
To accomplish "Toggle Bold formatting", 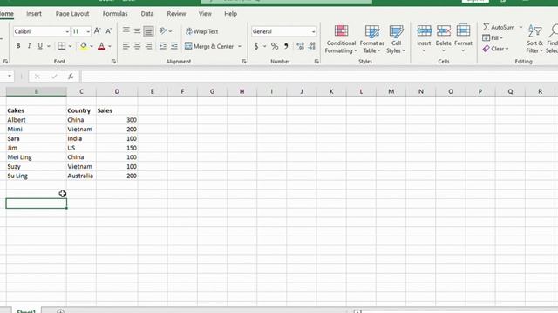I will (x=18, y=46).
